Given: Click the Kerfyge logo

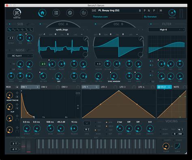Looking at the screenshot, I should [x=17, y=13].
